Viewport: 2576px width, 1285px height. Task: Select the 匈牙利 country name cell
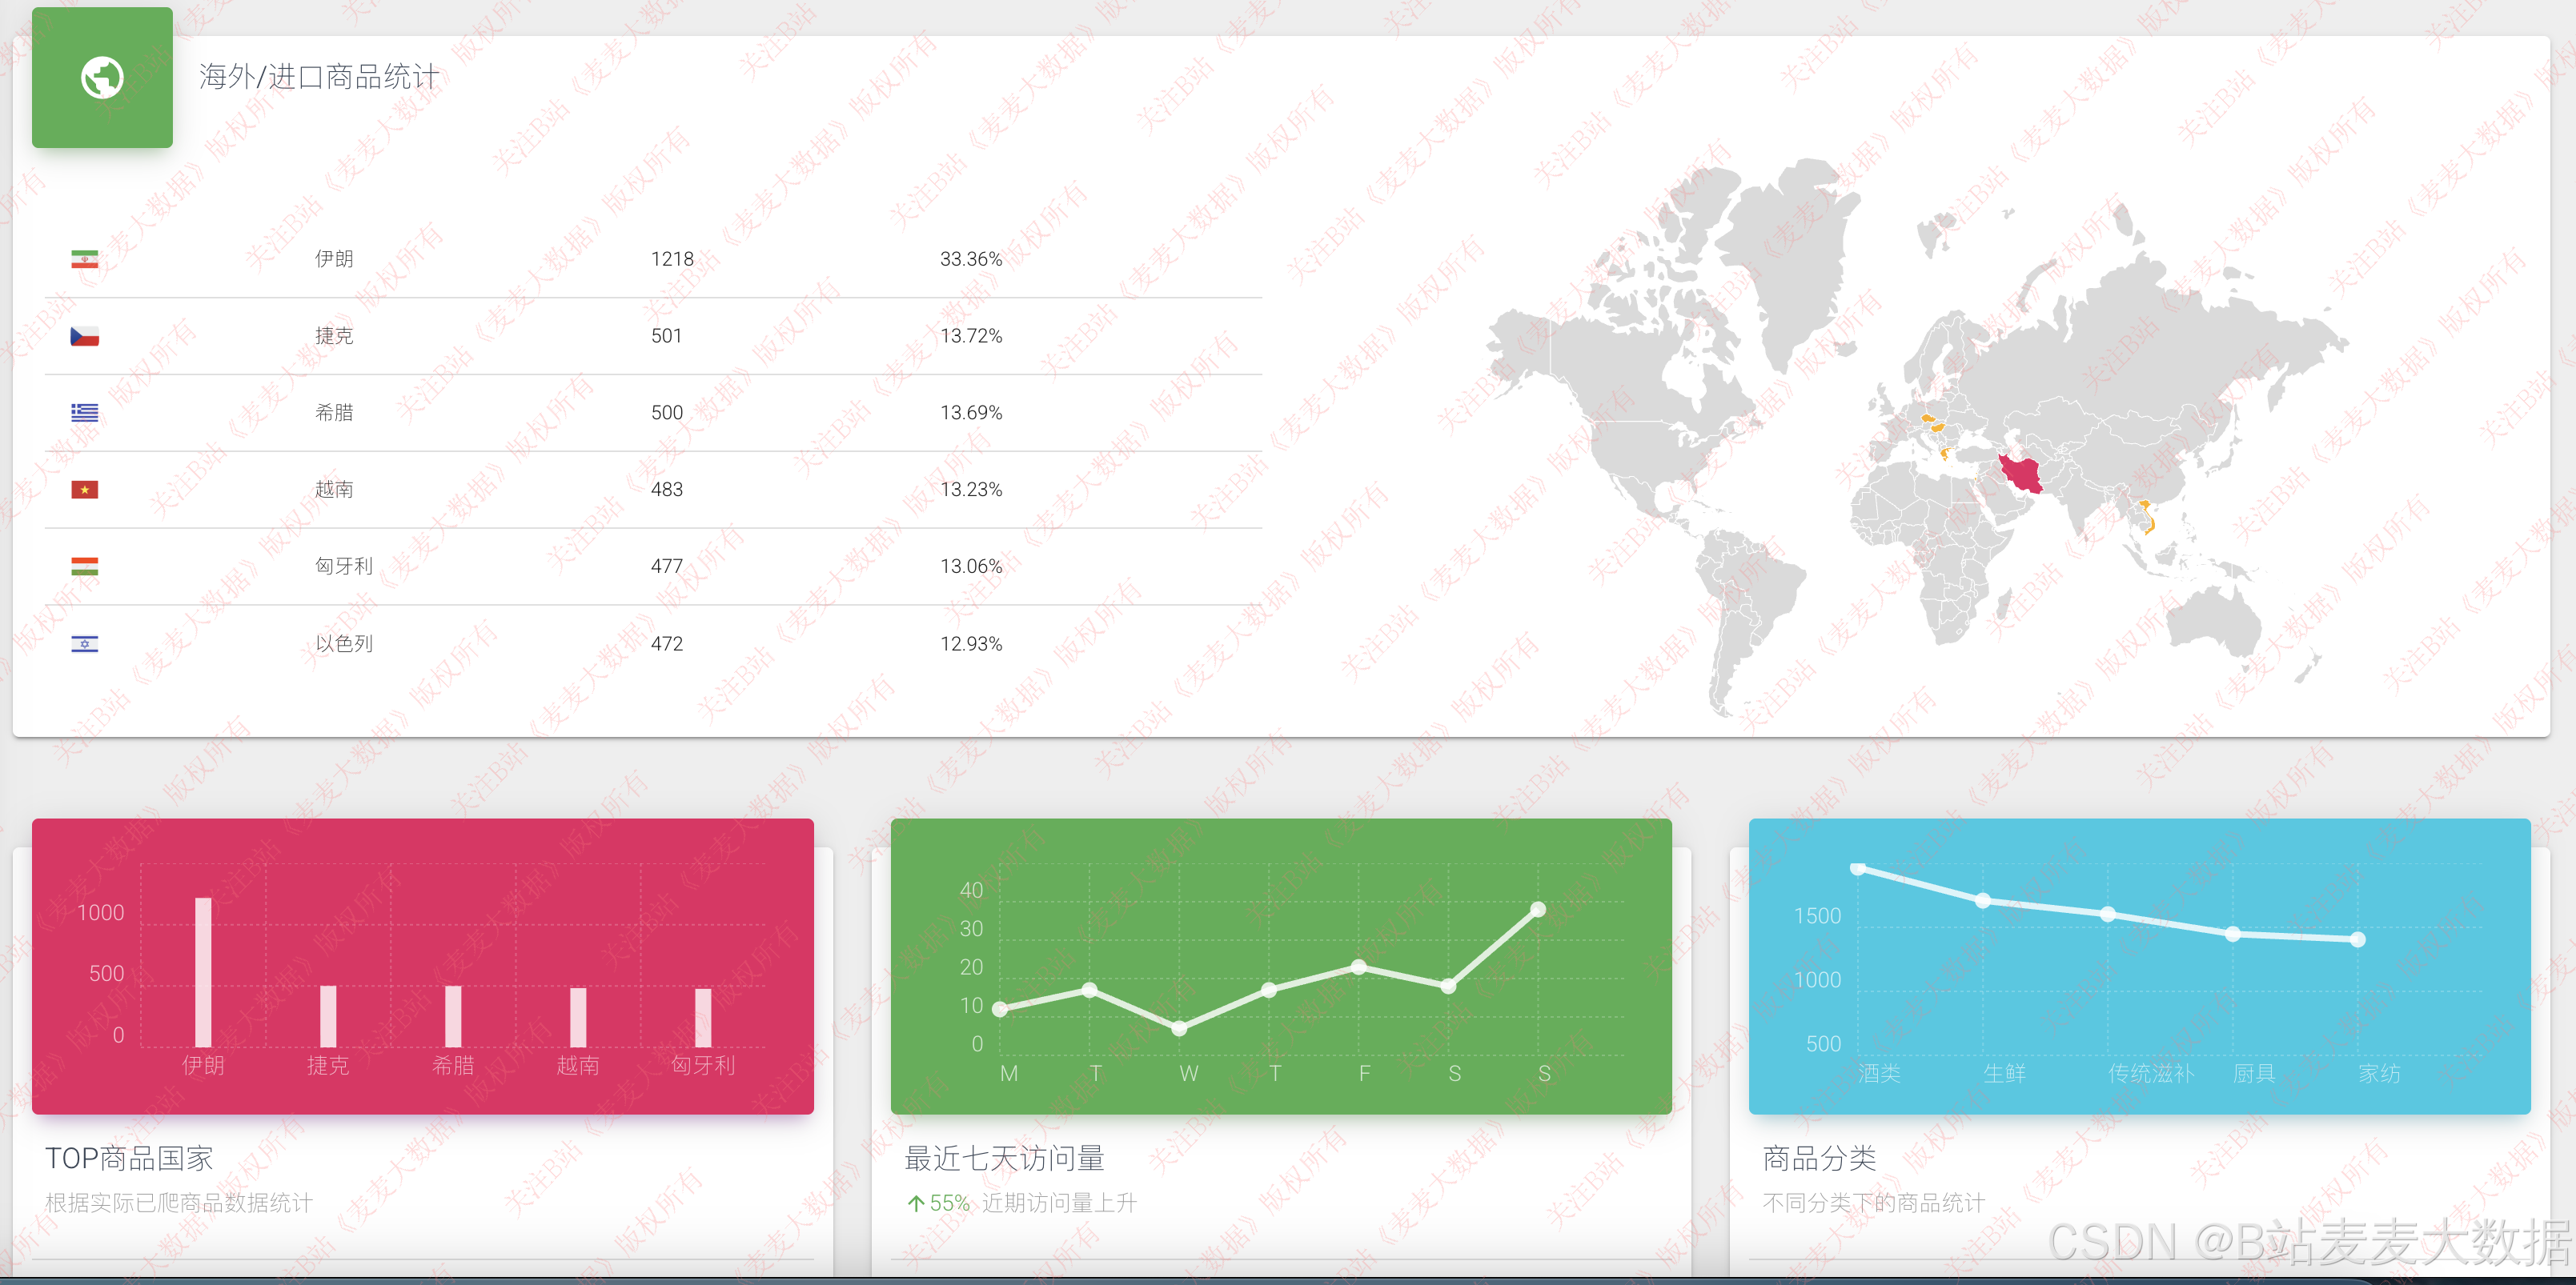click(x=344, y=566)
